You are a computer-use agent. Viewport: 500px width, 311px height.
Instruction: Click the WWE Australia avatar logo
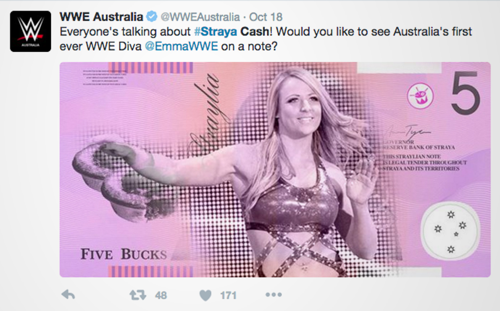coord(31,31)
